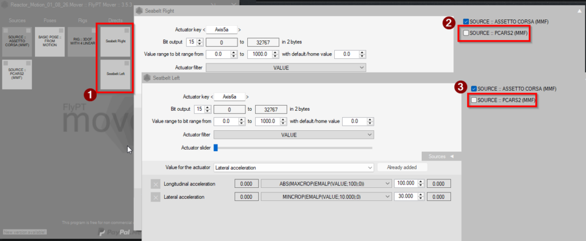Open MINCROP filter dropdown for Lateral acceleration

pos(326,197)
